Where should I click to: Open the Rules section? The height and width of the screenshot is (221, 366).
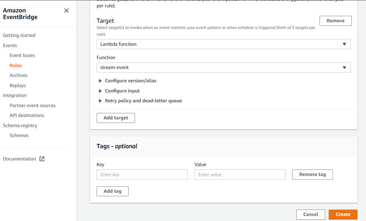click(15, 65)
